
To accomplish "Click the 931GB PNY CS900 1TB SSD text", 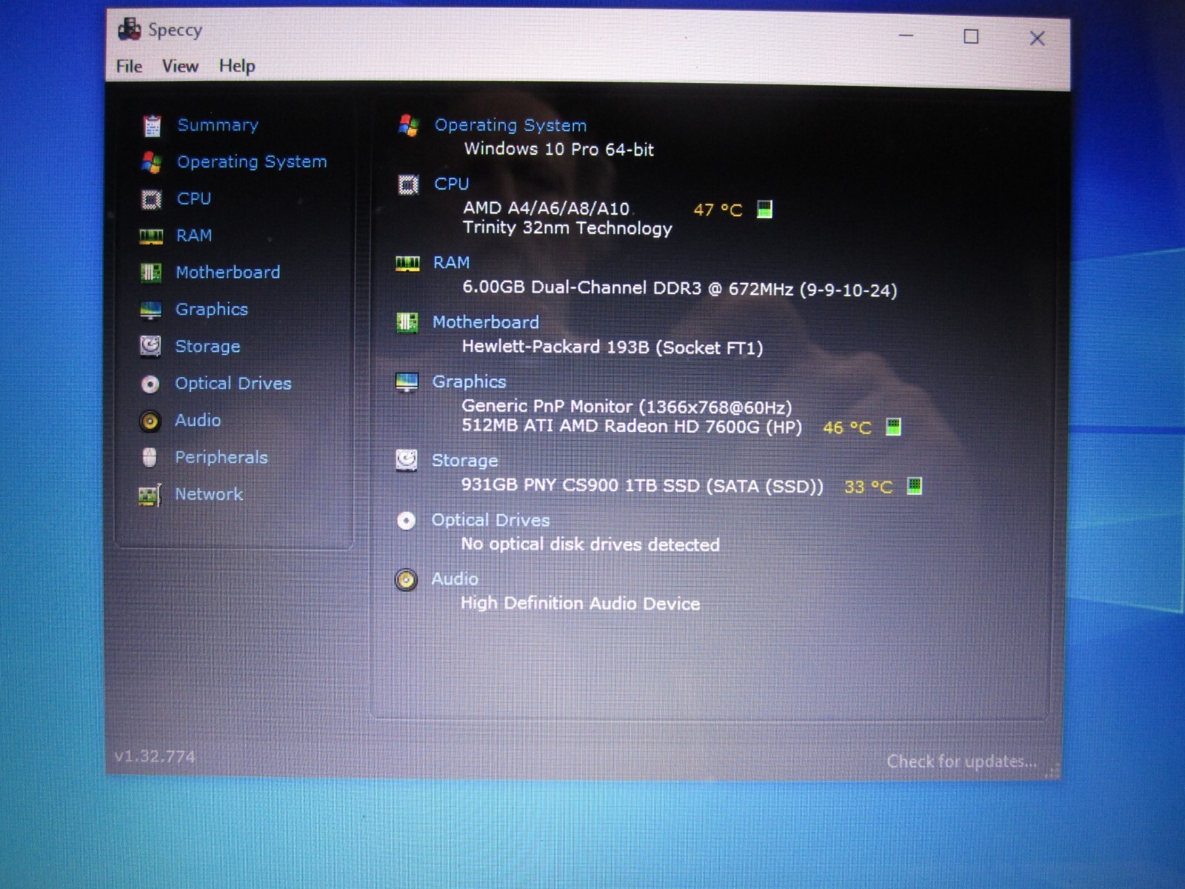I will point(642,486).
